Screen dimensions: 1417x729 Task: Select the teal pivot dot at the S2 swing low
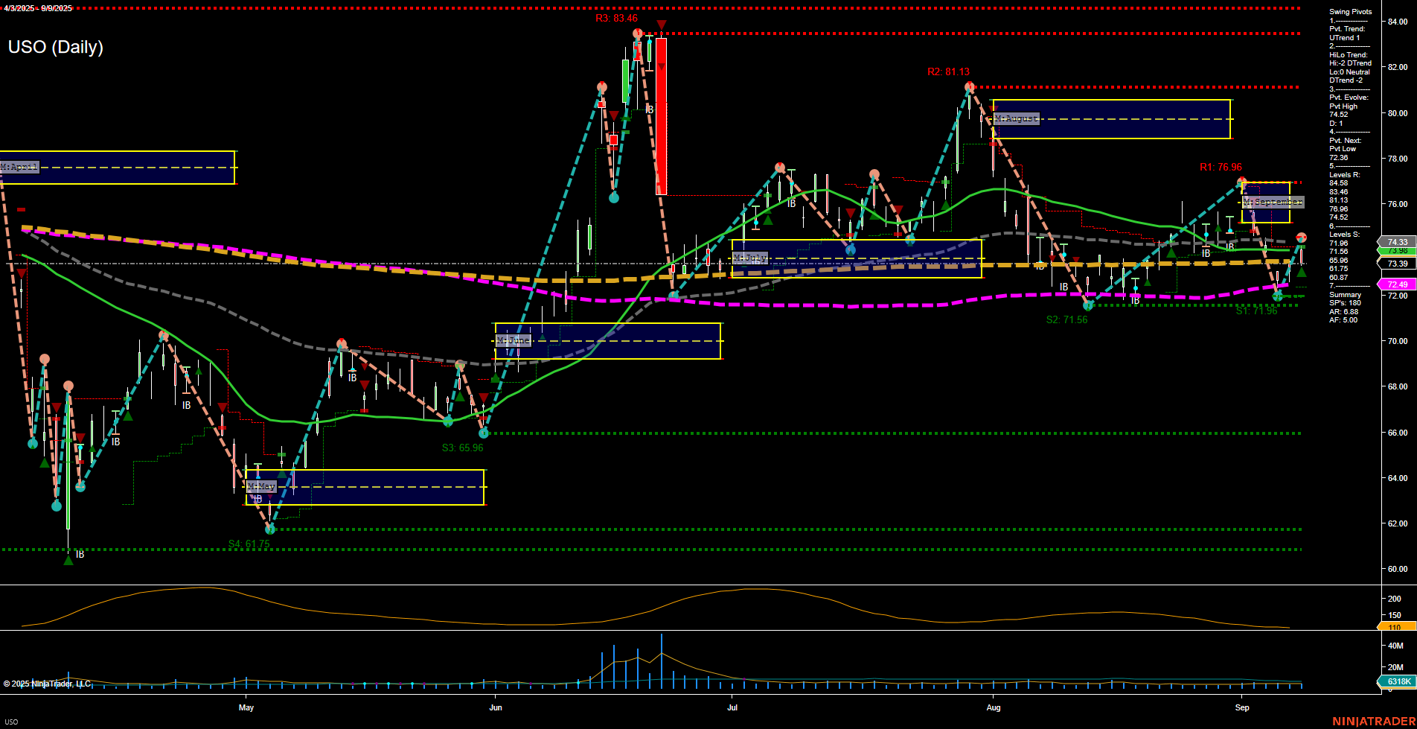1089,304
